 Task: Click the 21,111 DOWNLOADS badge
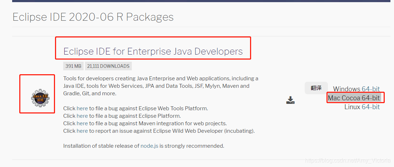coord(108,66)
